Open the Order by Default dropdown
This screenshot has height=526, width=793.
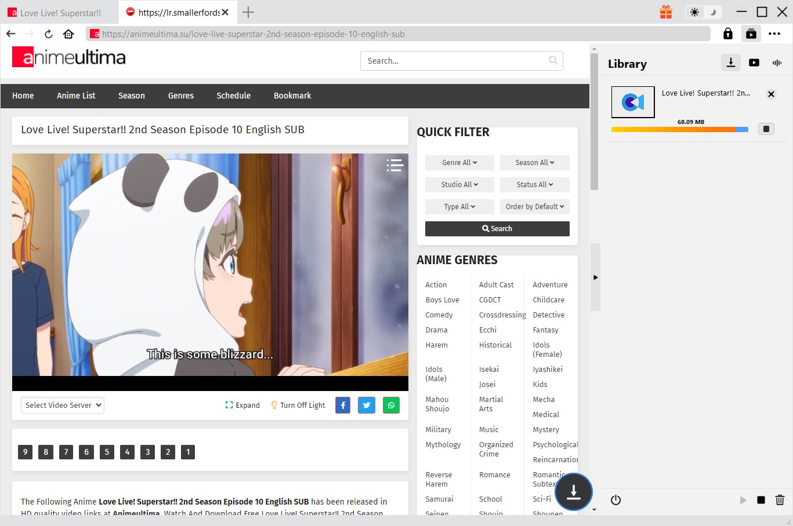534,207
